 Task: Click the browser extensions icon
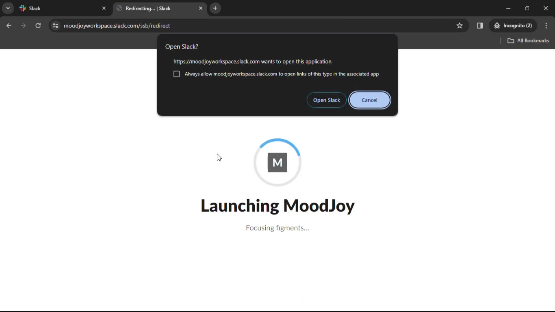480,25
